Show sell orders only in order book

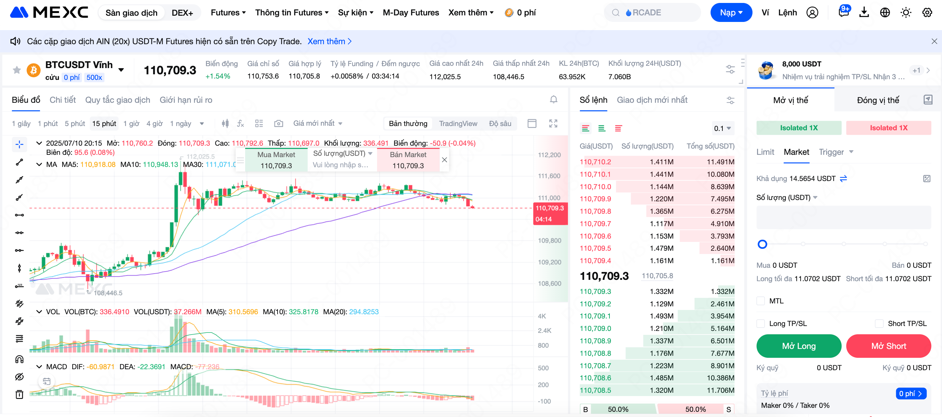click(618, 128)
